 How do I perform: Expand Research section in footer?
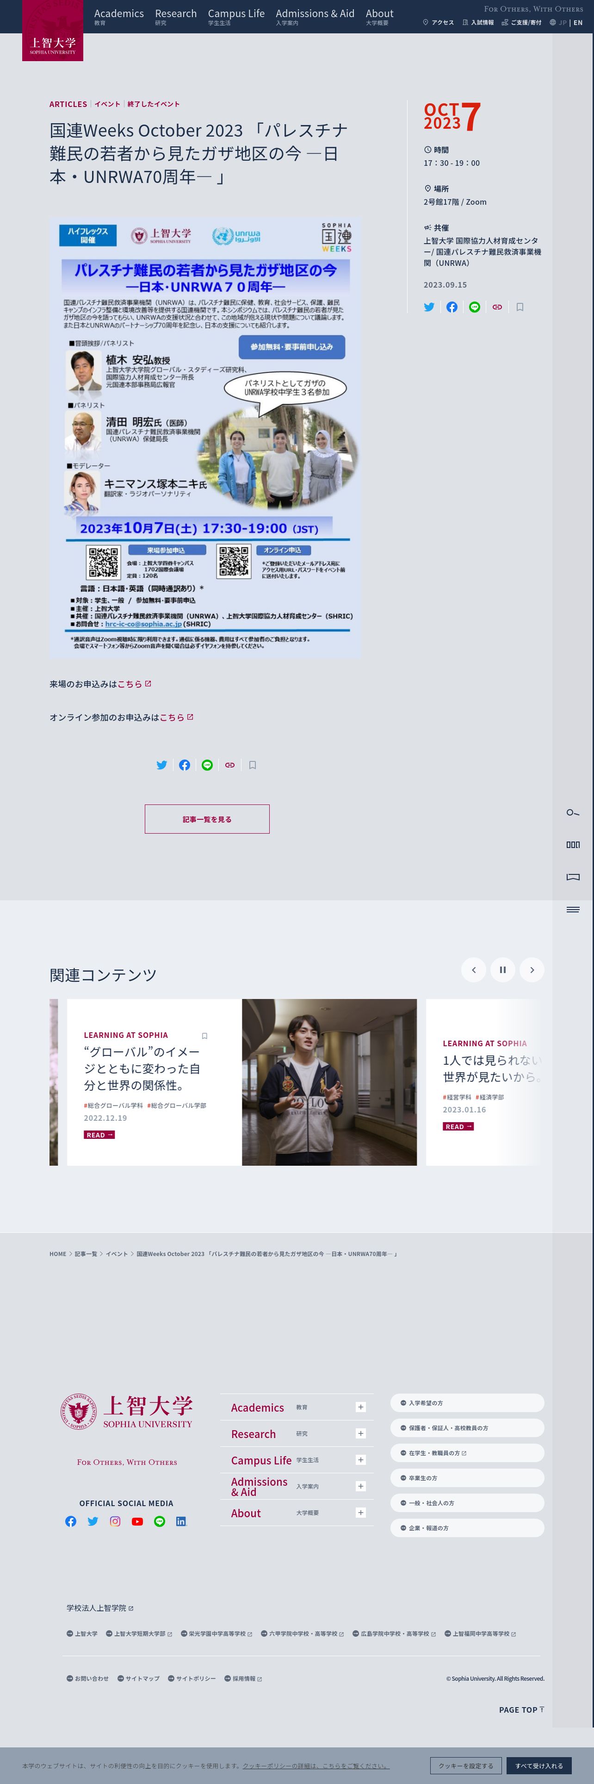coord(360,1433)
